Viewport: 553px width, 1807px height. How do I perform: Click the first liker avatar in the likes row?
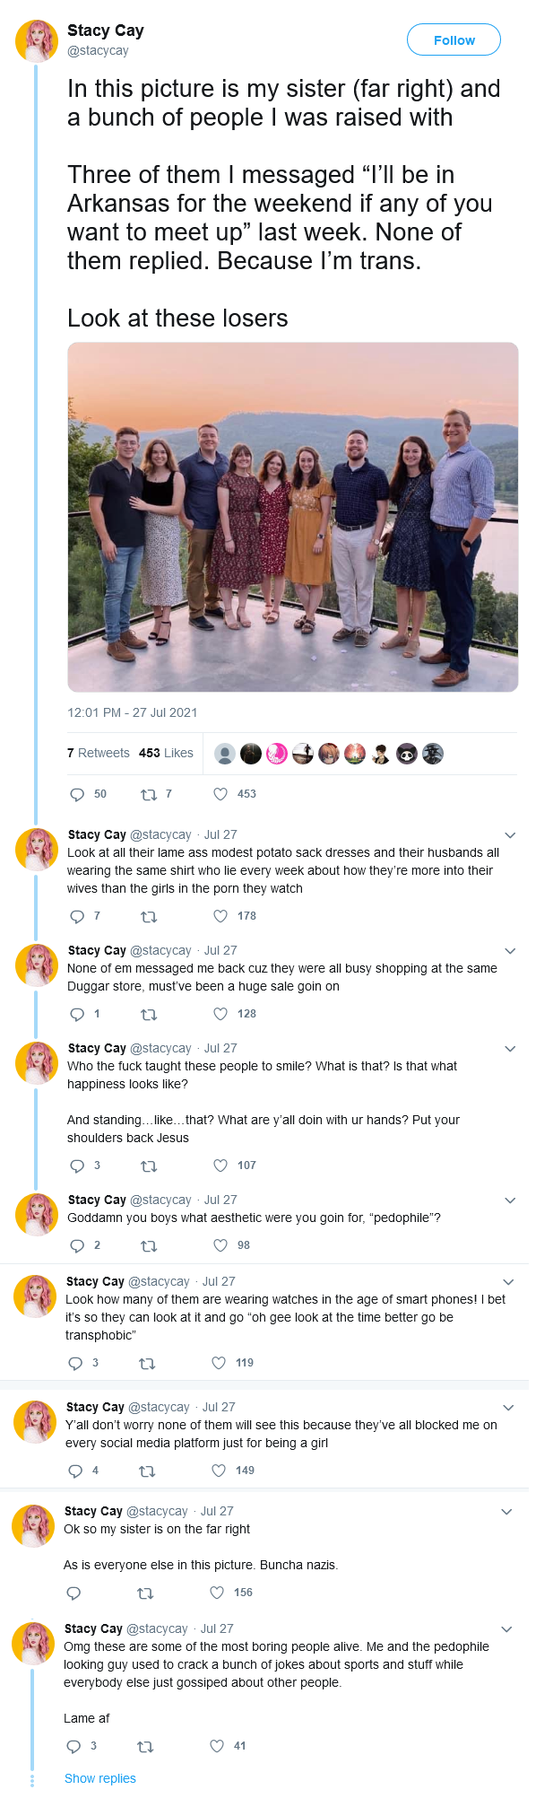[x=225, y=754]
